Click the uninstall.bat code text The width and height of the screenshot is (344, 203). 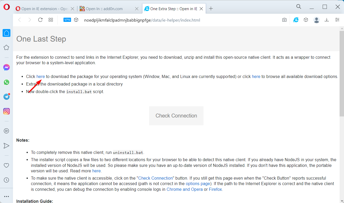128,153
